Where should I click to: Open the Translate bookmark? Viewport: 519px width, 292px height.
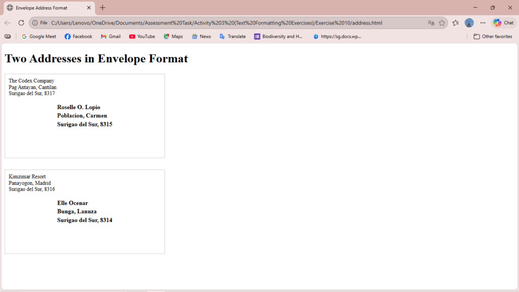233,36
